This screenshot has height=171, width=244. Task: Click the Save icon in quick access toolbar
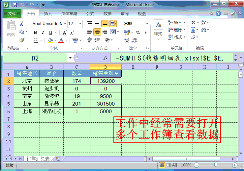(x=15, y=5)
